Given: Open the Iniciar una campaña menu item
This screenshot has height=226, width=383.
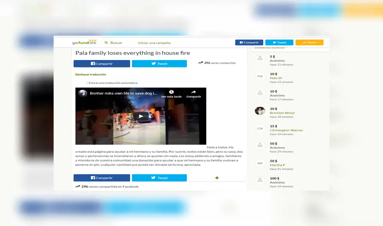Looking at the screenshot, I should coord(155,43).
